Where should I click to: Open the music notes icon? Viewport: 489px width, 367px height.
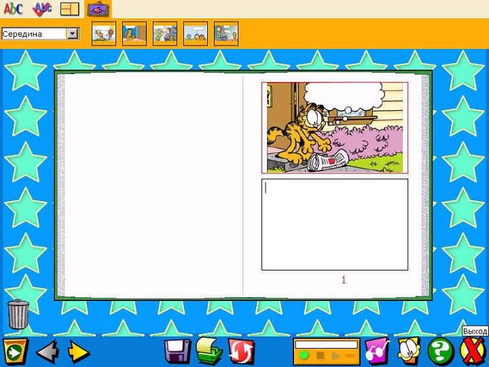coord(376,351)
